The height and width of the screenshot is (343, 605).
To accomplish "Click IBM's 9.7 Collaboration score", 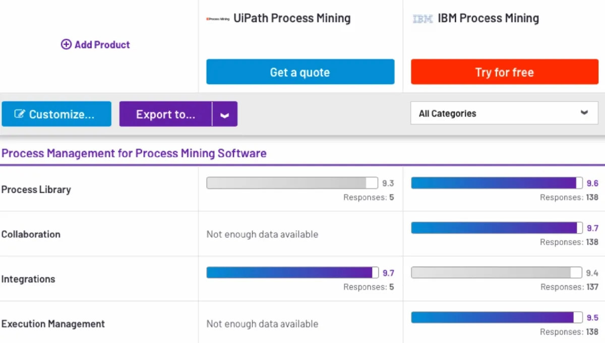I will pyautogui.click(x=592, y=228).
